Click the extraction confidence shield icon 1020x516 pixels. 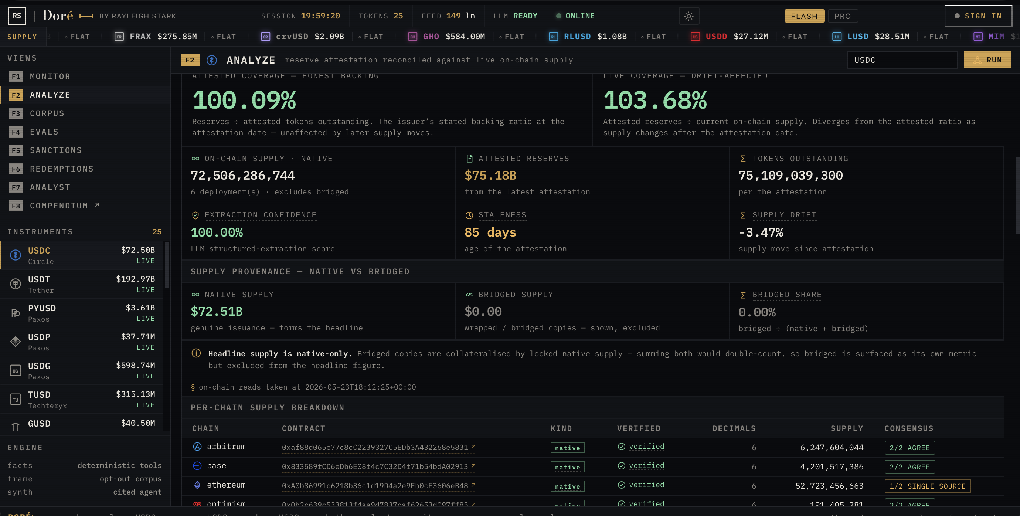point(195,215)
